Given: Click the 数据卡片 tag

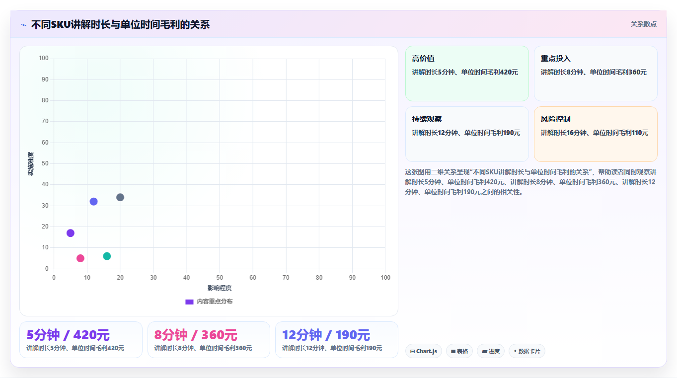Looking at the screenshot, I should pyautogui.click(x=527, y=351).
